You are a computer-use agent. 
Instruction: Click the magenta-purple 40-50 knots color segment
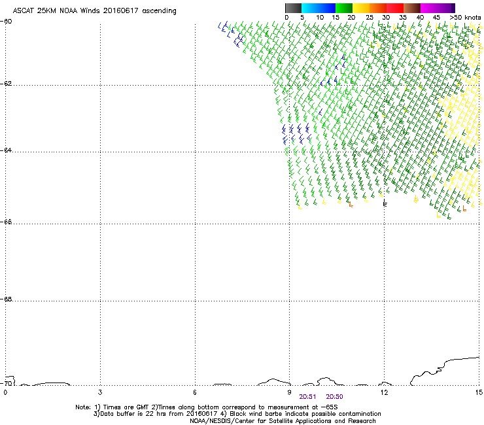(x=438, y=8)
